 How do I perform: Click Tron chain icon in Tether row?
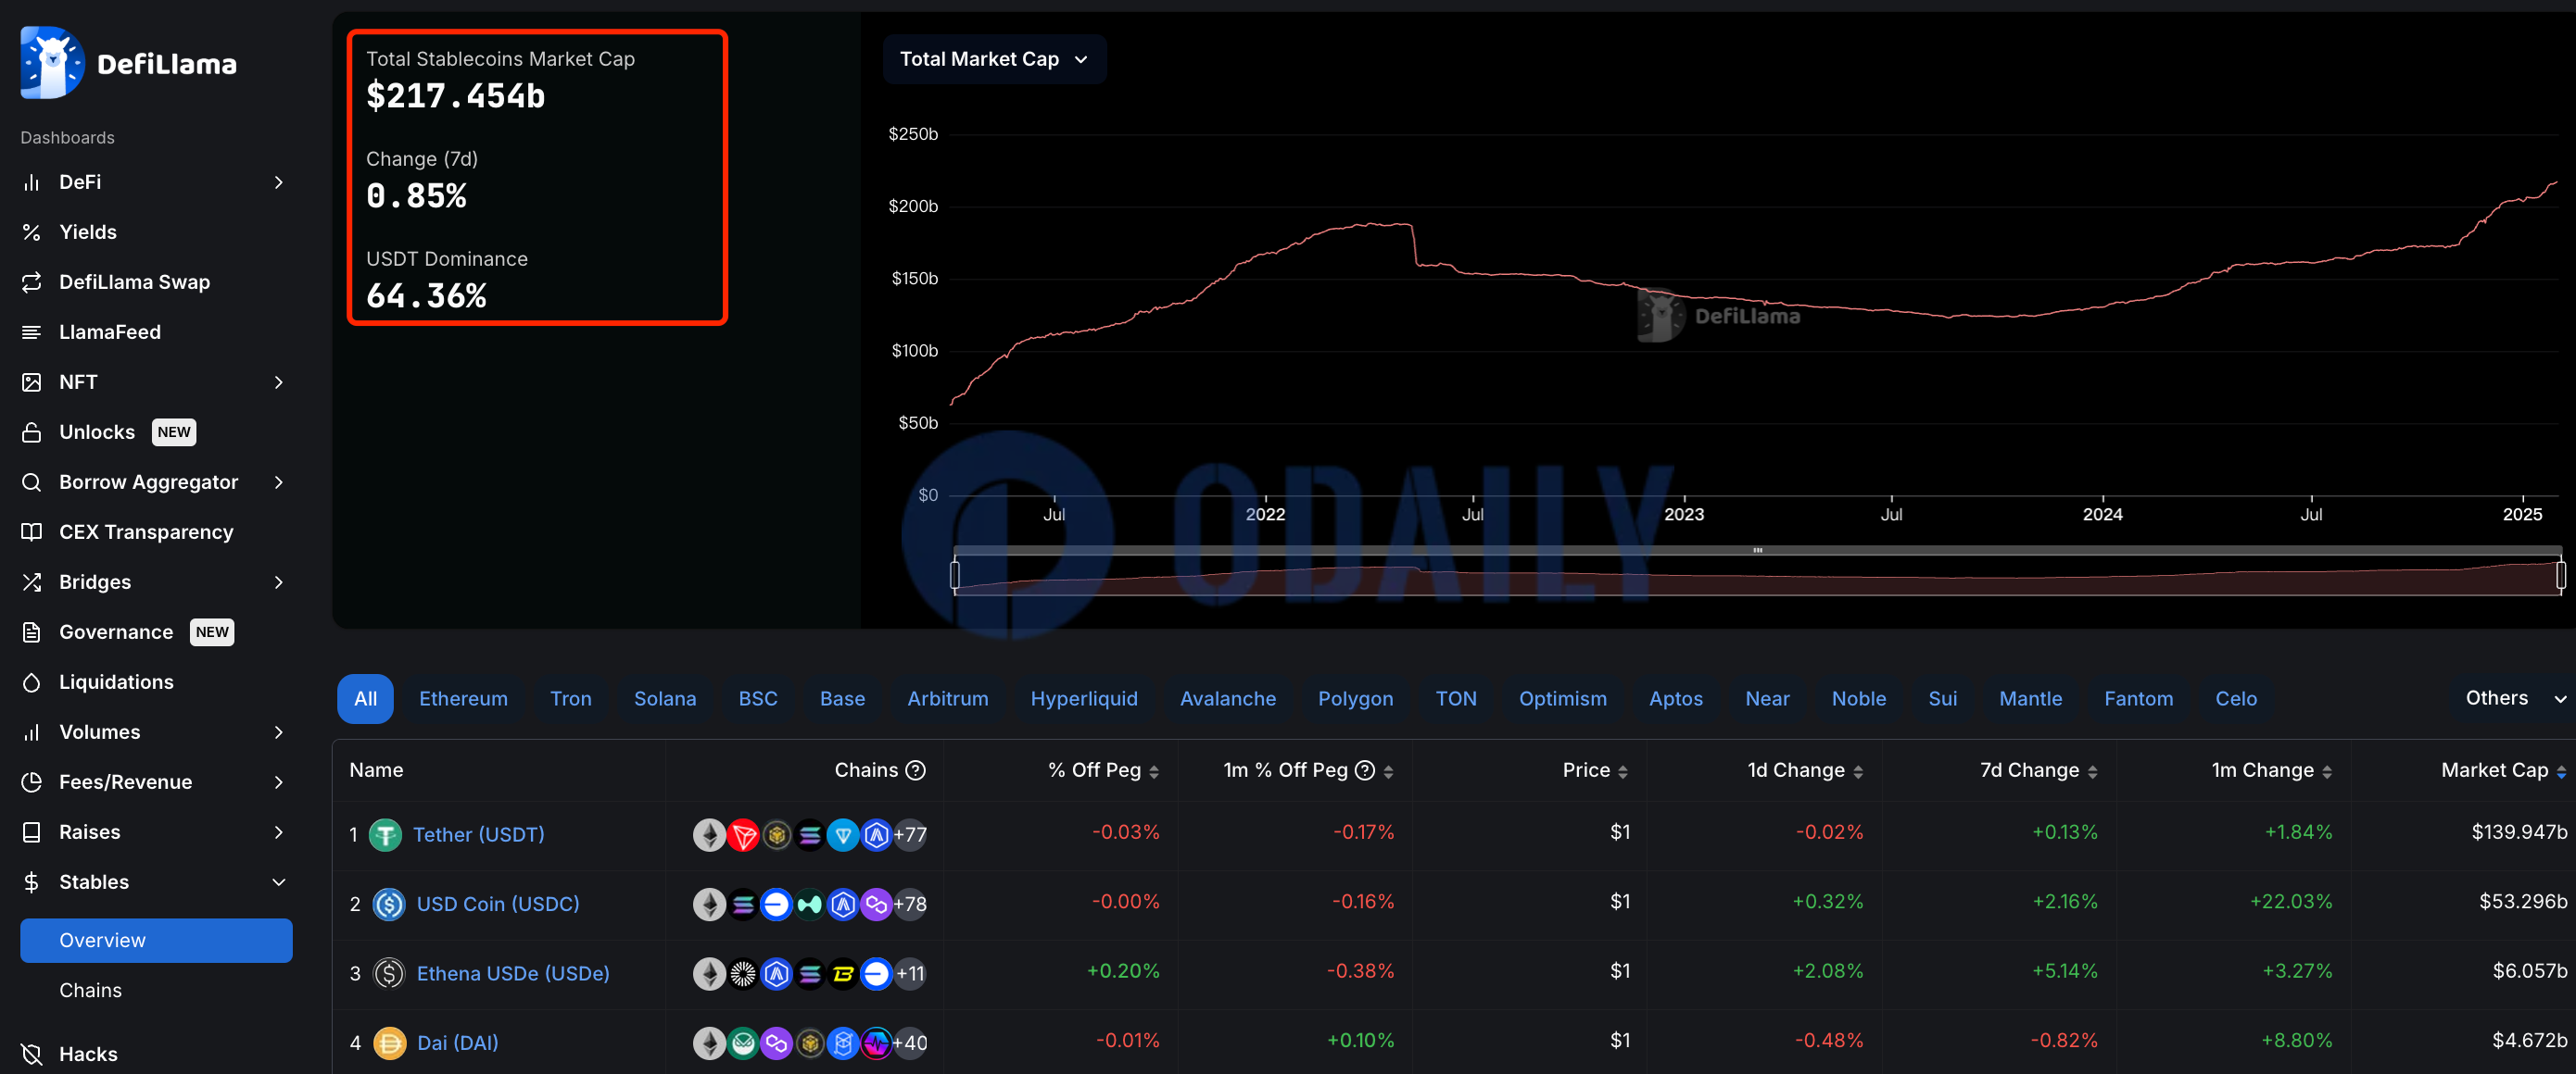tap(743, 834)
